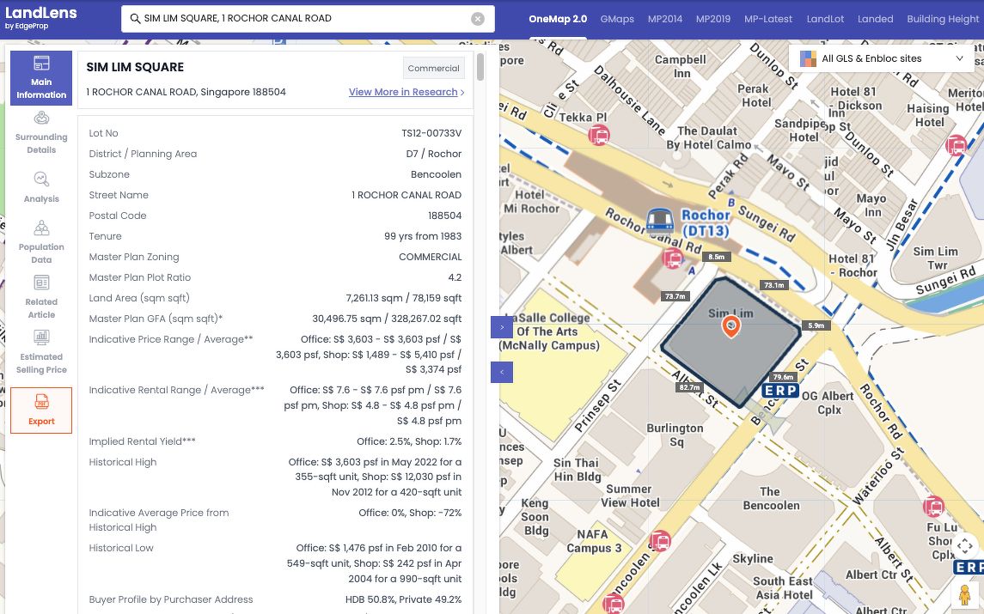This screenshot has height=614, width=984.
Task: Click the Export PDF button
Action: coord(41,410)
